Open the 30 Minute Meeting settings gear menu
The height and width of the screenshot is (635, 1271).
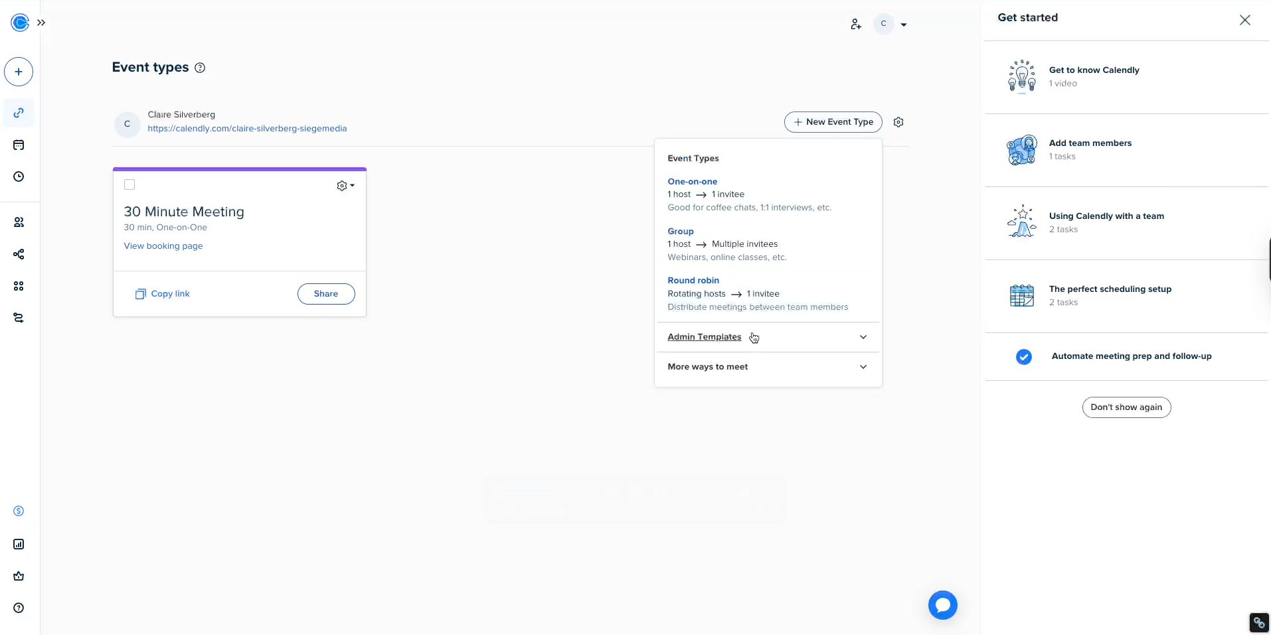tap(345, 186)
